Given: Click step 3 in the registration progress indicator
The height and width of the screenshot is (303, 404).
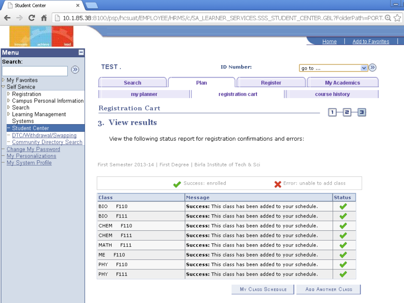Looking at the screenshot, I should pyautogui.click(x=362, y=112).
